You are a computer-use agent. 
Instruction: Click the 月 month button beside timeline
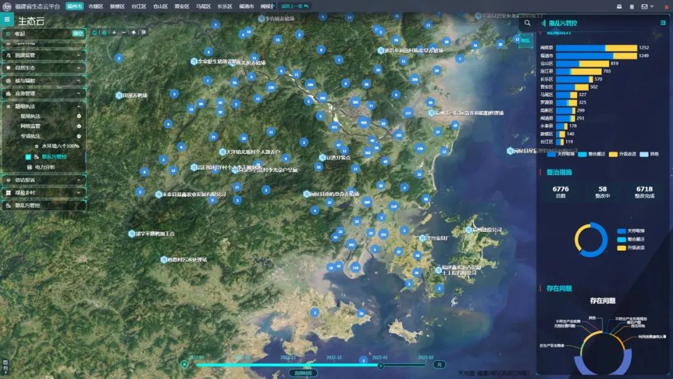[439, 365]
